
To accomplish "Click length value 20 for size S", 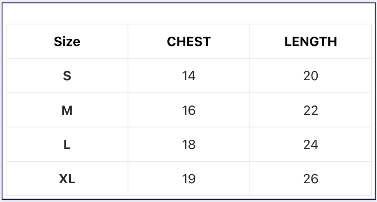I will coord(311,76).
